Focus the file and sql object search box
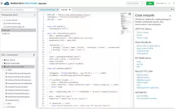This screenshot has height=109, width=175. pyautogui.click(x=18, y=10)
